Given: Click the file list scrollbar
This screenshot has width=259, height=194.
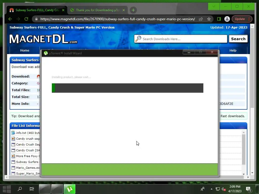Looking at the screenshot, I should [244, 150].
